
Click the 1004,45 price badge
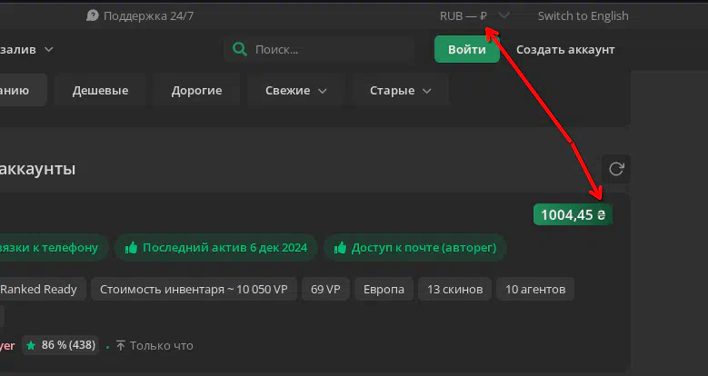[573, 214]
